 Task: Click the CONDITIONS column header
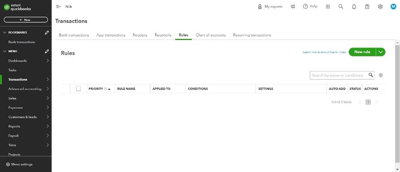pyautogui.click(x=198, y=89)
